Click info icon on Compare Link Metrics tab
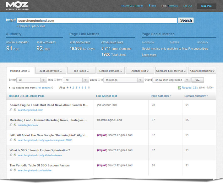223x184 pixels. point(185,71)
